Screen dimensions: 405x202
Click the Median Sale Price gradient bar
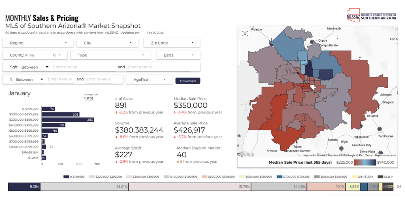365,162
